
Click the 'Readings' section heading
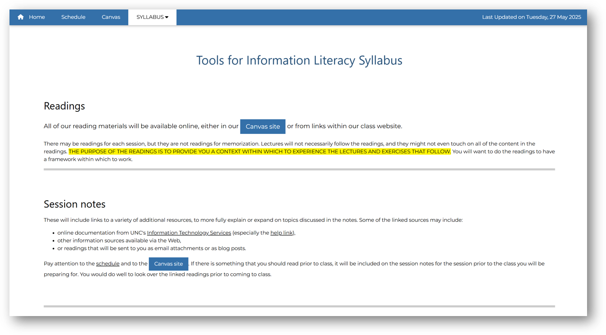click(x=64, y=106)
